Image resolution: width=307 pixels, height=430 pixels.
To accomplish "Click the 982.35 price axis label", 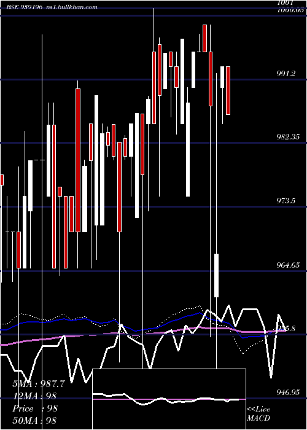I will (288, 137).
